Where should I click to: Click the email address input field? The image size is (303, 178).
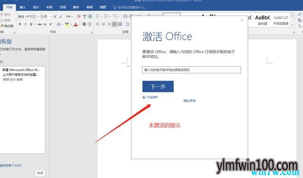coord(191,70)
